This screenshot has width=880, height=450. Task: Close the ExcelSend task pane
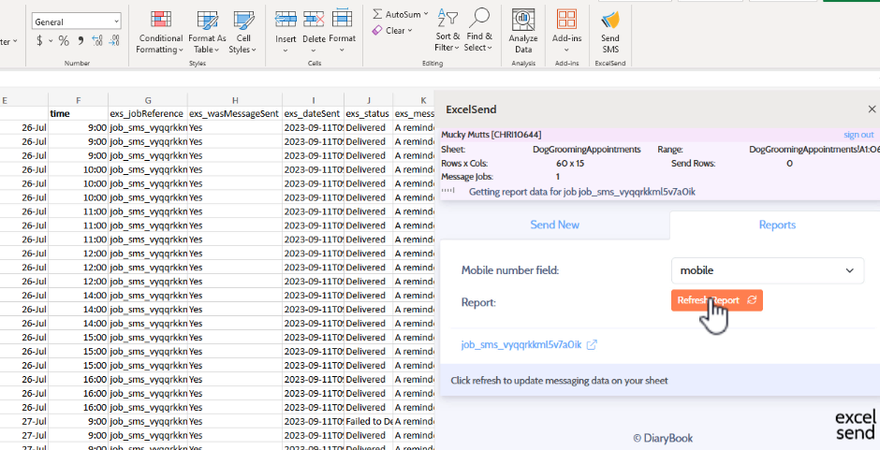click(x=872, y=109)
